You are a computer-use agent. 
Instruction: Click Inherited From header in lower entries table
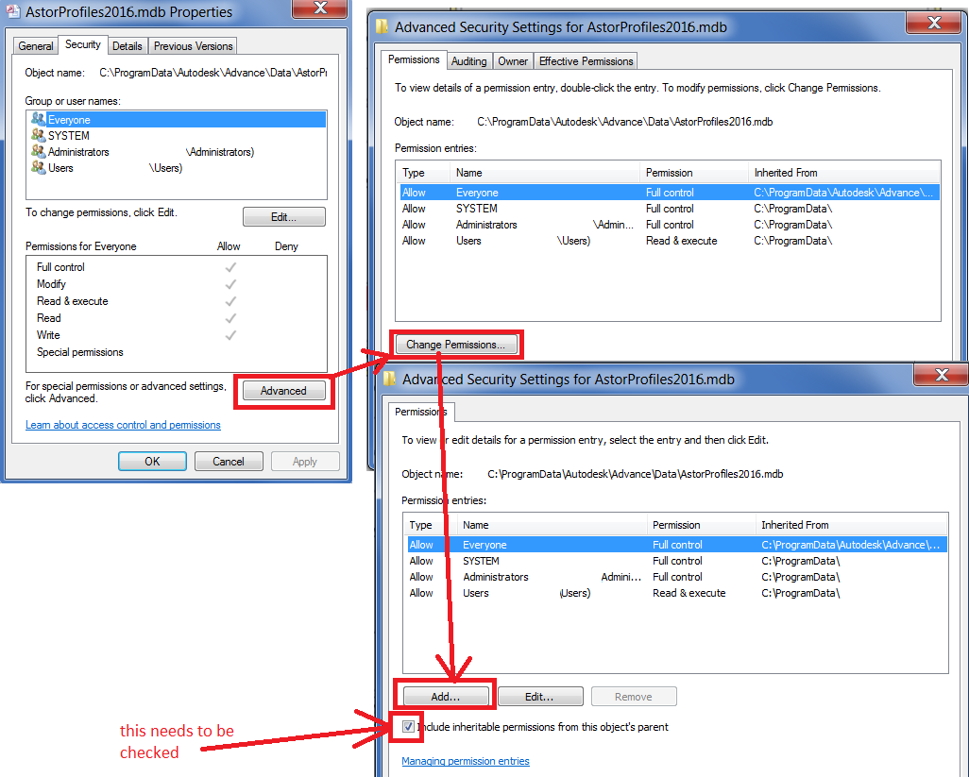pos(851,524)
